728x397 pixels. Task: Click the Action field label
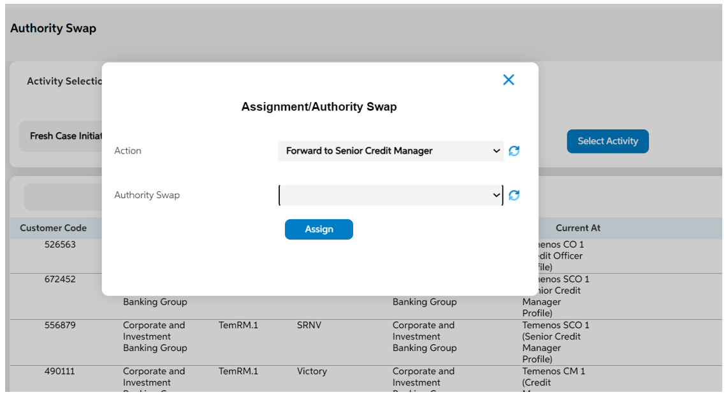[x=127, y=151]
